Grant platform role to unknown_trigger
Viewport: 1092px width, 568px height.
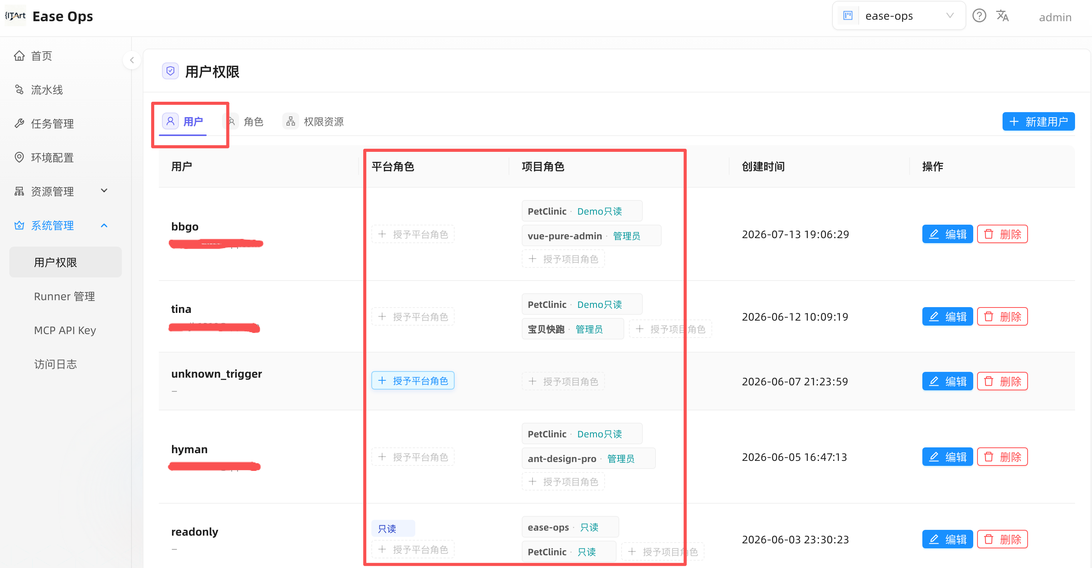(x=413, y=381)
